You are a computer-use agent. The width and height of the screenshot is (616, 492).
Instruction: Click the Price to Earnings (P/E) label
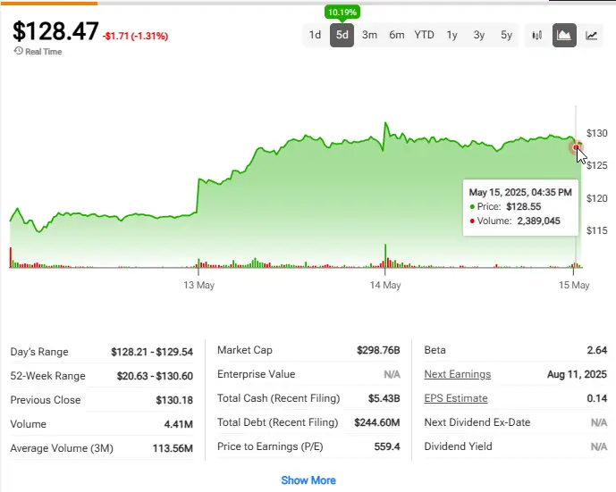(270, 446)
